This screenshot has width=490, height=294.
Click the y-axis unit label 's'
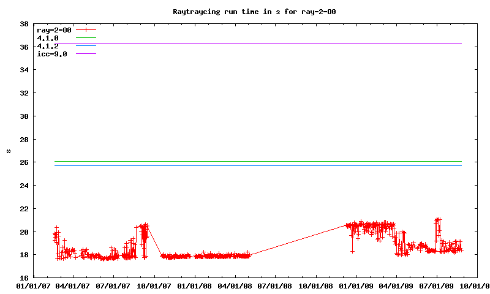[8, 151]
